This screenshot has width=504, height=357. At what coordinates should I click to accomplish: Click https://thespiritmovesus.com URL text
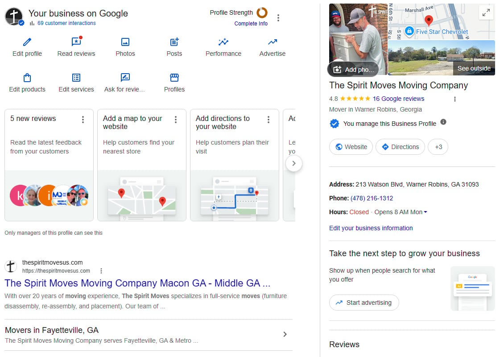56,271
